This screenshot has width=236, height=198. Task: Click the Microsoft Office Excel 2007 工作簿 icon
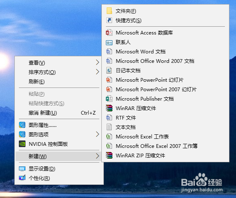pos(109,146)
